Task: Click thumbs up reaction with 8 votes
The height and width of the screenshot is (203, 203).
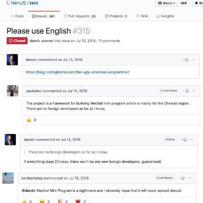Action: coord(31,120)
